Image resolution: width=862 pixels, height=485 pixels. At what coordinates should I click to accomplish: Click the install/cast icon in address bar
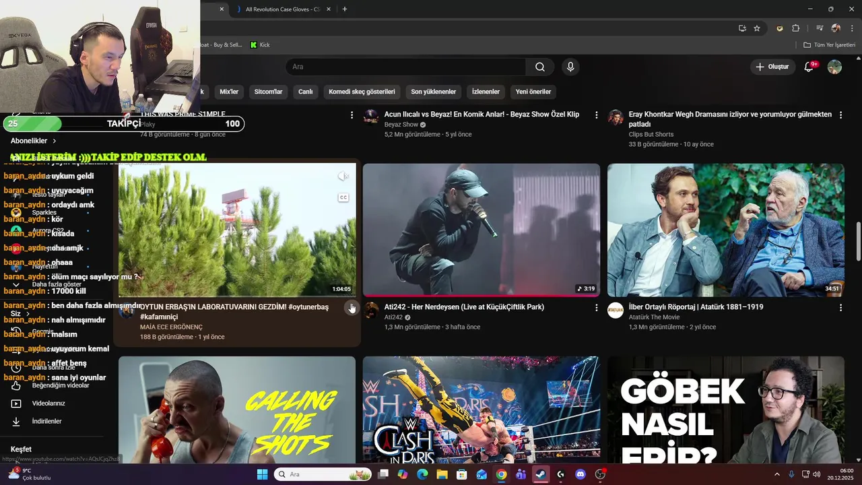click(742, 28)
